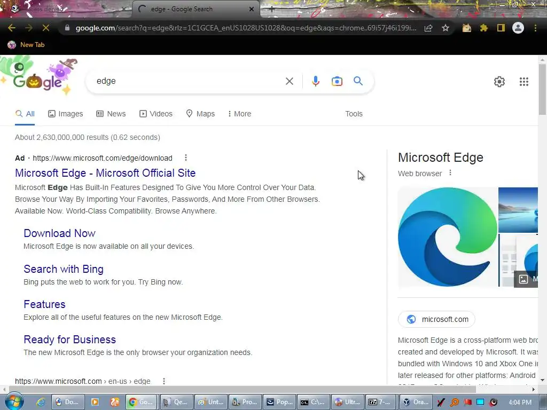Open the Ora... VirtualBox taskbar window
Viewport: 547px width, 410px height.
pyautogui.click(x=416, y=402)
